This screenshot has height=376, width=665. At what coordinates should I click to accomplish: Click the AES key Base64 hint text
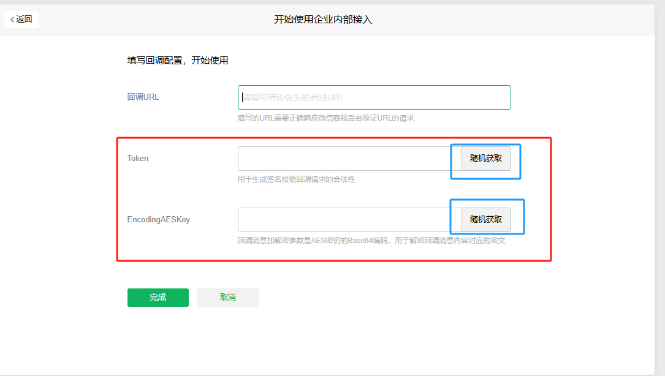[371, 241]
